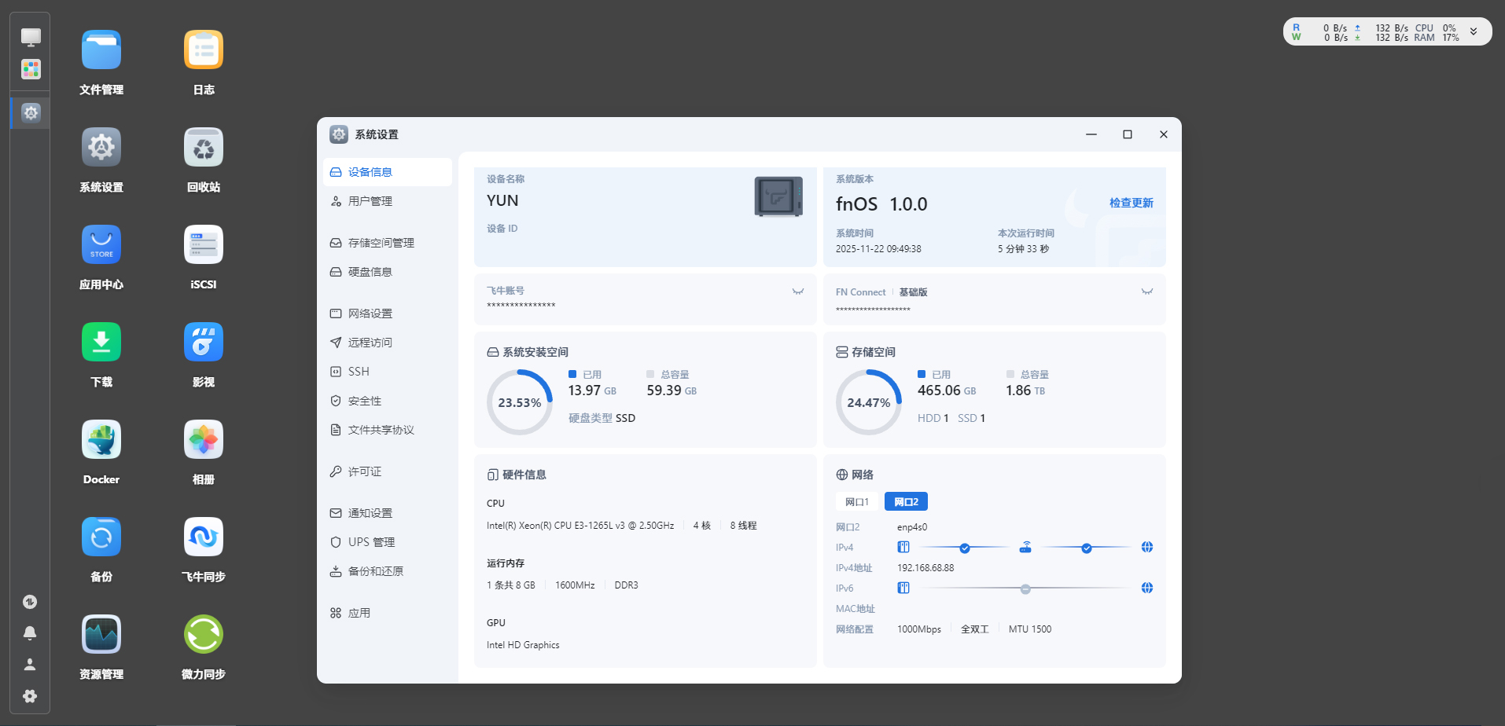Open the Docker app icon
The height and width of the screenshot is (726, 1505).
pyautogui.click(x=101, y=439)
